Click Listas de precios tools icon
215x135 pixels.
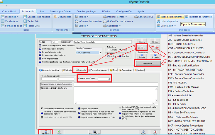(158, 21)
